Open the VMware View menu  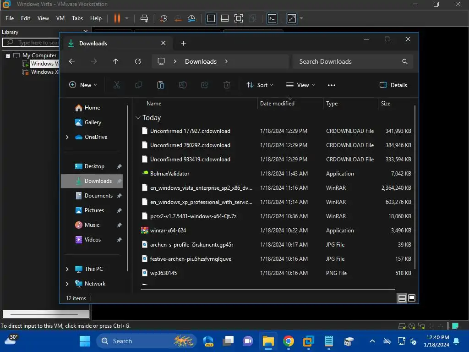pos(43,18)
